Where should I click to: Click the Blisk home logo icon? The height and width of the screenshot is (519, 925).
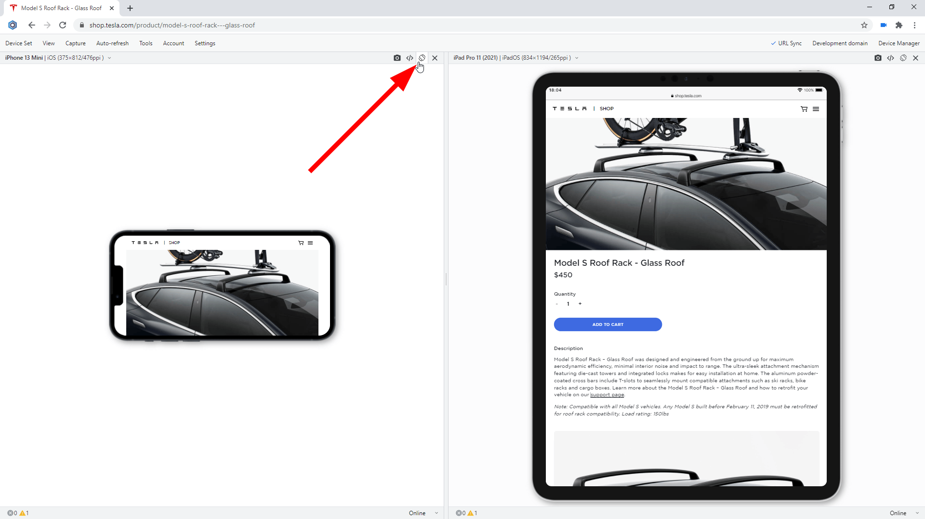click(x=13, y=25)
